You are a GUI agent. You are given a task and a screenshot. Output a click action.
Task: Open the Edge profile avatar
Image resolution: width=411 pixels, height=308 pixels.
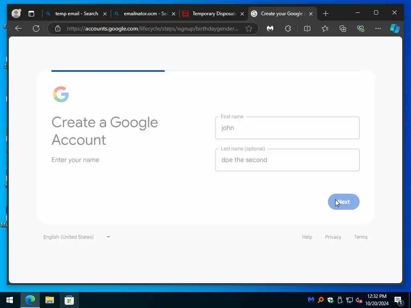pos(16,13)
